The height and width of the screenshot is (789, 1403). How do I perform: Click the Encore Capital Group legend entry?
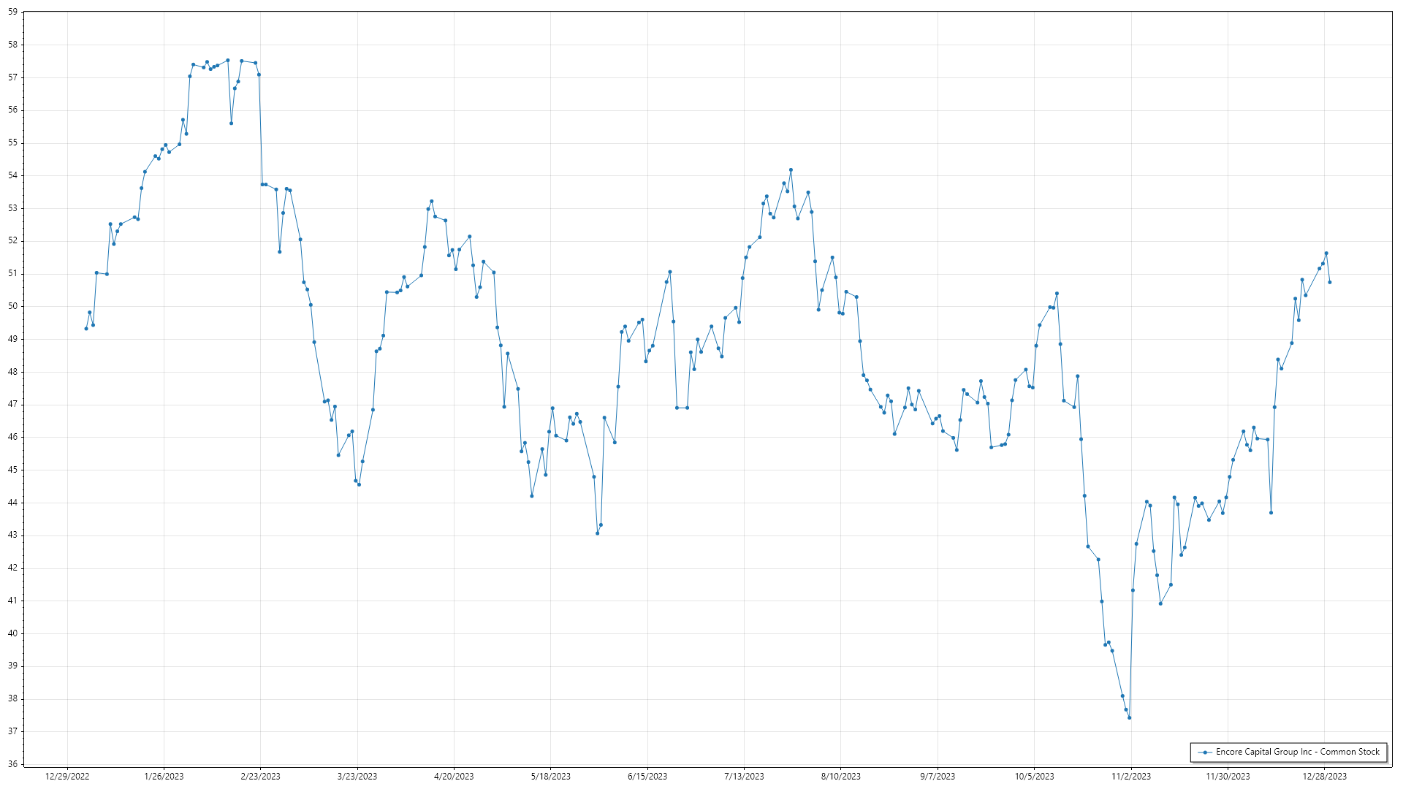pyautogui.click(x=1297, y=752)
